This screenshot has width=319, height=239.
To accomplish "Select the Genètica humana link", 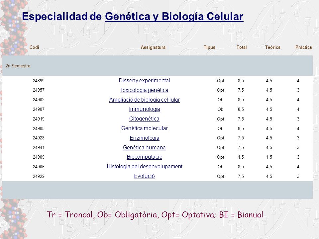I will 144,147.
